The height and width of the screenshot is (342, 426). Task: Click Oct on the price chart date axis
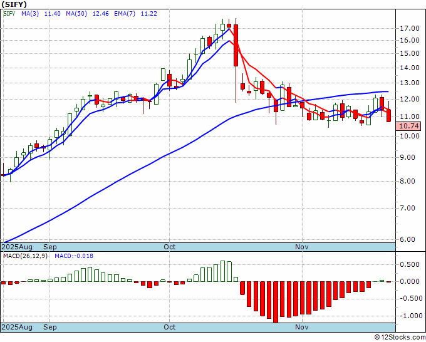click(x=170, y=247)
